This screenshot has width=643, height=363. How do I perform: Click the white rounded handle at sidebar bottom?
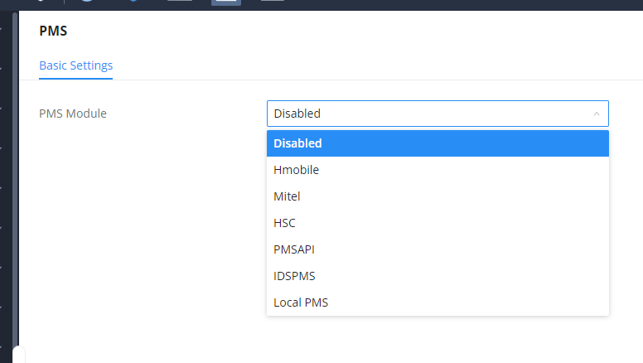[18, 356]
